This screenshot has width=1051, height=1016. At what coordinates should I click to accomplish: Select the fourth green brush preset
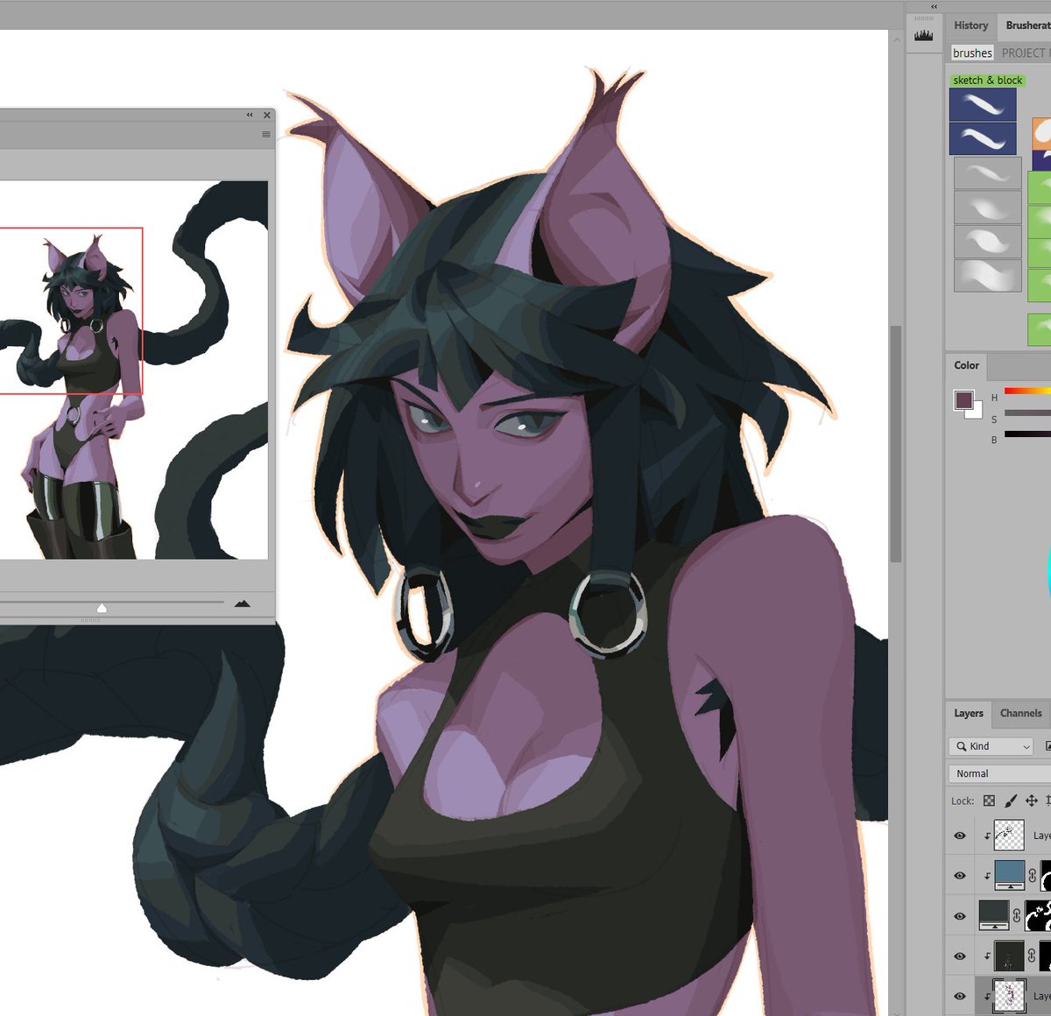(x=1039, y=286)
